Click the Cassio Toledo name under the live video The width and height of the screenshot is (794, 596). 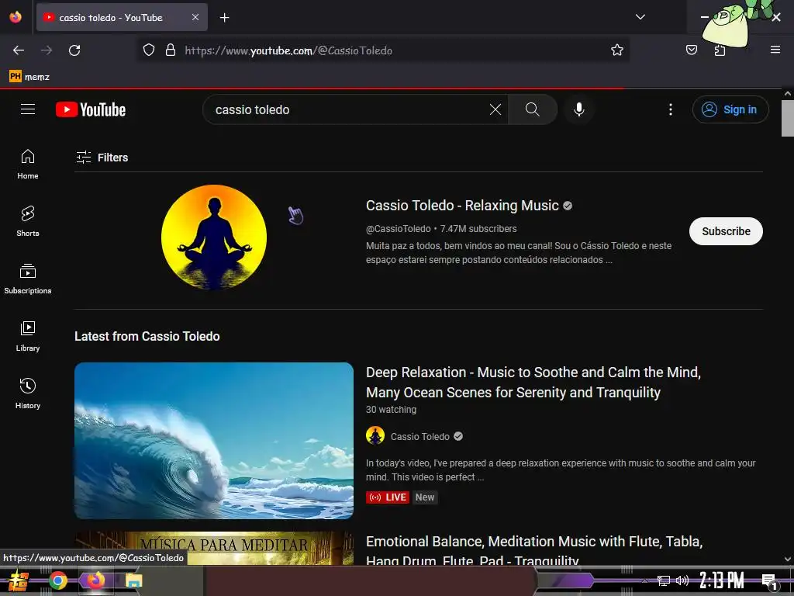point(419,436)
